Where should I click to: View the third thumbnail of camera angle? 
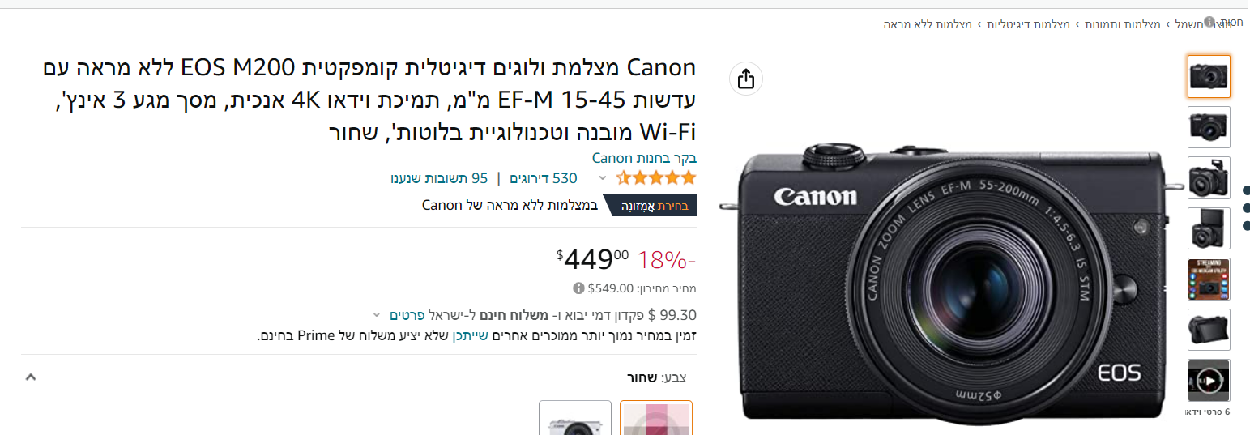click(1209, 177)
